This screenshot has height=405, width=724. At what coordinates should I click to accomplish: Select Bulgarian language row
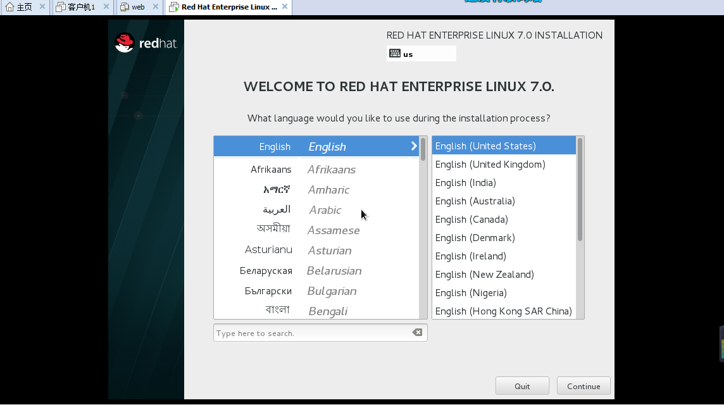tap(316, 291)
